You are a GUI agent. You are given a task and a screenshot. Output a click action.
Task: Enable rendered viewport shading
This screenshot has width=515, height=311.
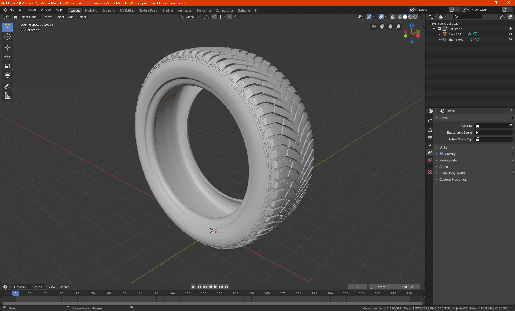[x=415, y=17]
